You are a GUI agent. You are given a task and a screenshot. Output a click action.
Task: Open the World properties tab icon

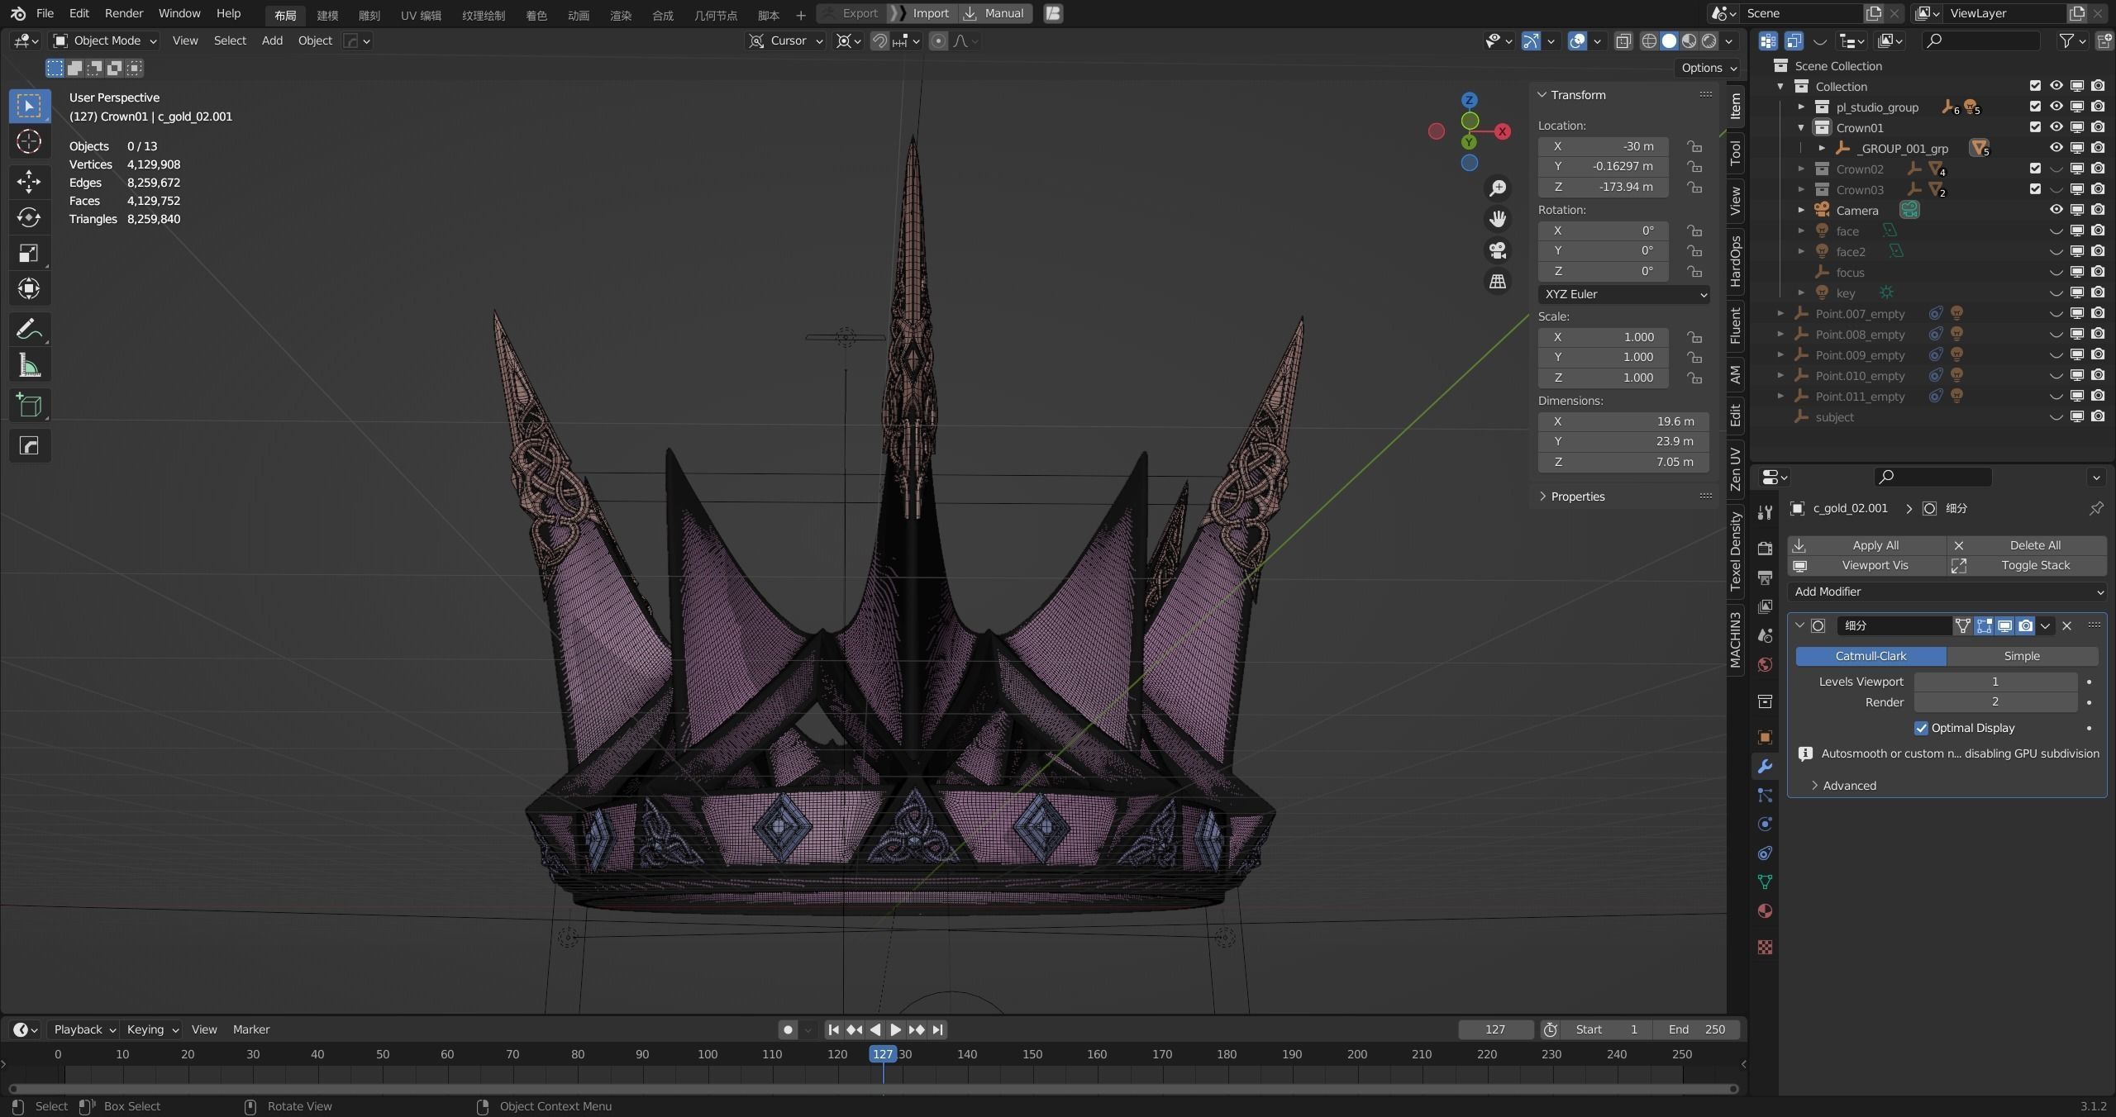point(1765,665)
